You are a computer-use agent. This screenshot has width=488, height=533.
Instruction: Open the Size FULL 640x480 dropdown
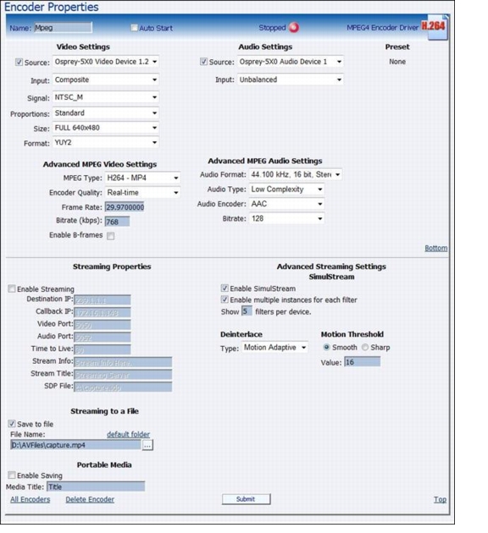[106, 128]
